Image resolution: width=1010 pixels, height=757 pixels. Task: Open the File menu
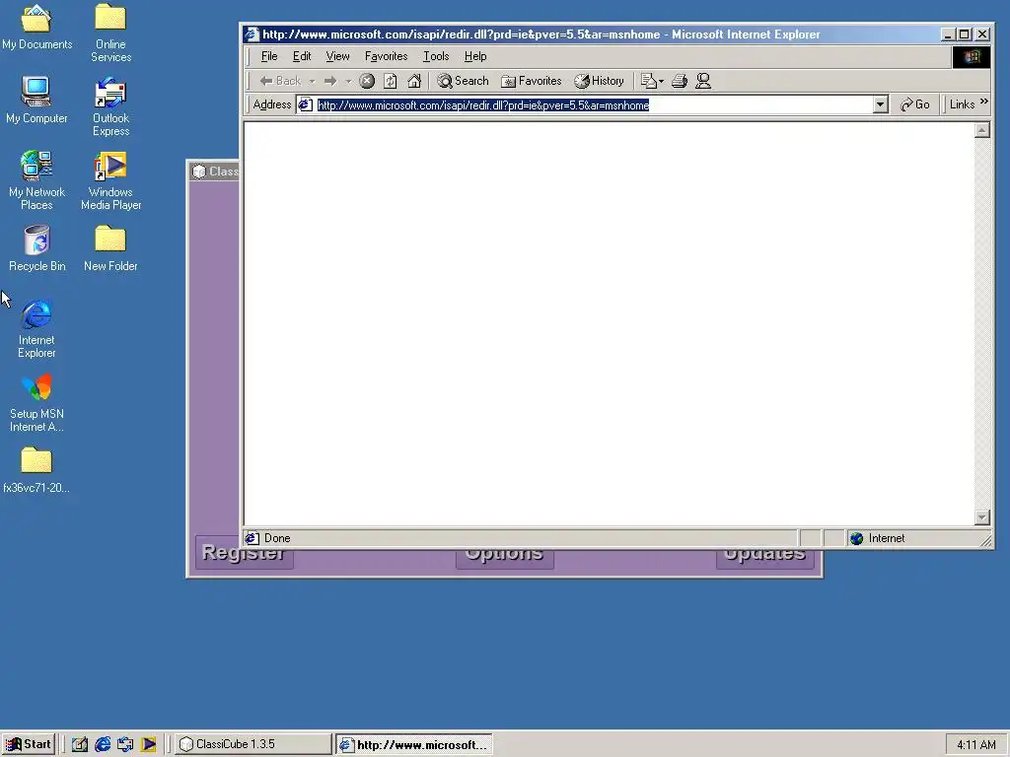pos(269,56)
